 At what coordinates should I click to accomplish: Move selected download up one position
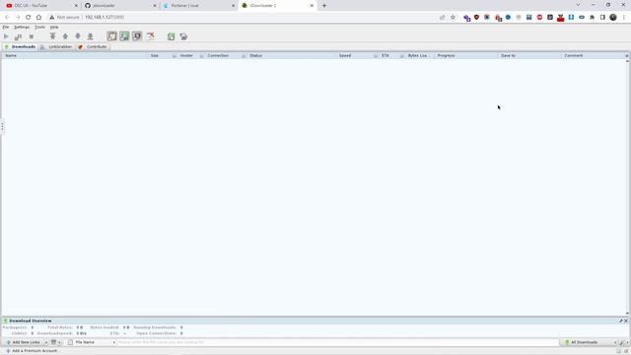[65, 36]
